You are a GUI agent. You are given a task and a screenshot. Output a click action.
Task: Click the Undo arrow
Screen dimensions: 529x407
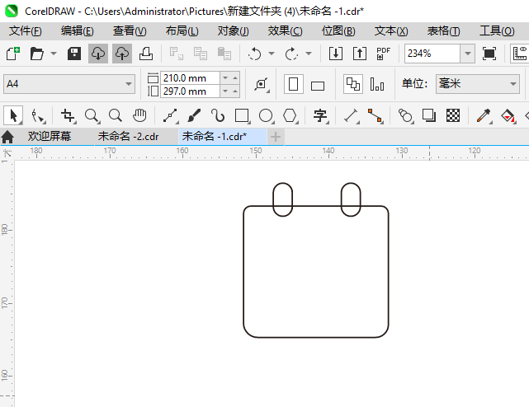(x=255, y=54)
